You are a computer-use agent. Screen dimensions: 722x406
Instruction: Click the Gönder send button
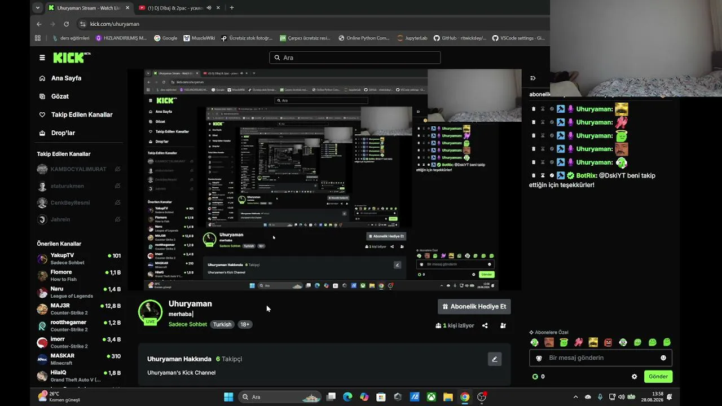[658, 377]
